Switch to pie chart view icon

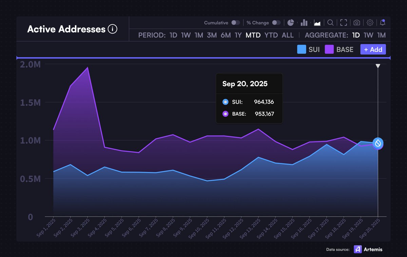tap(291, 23)
